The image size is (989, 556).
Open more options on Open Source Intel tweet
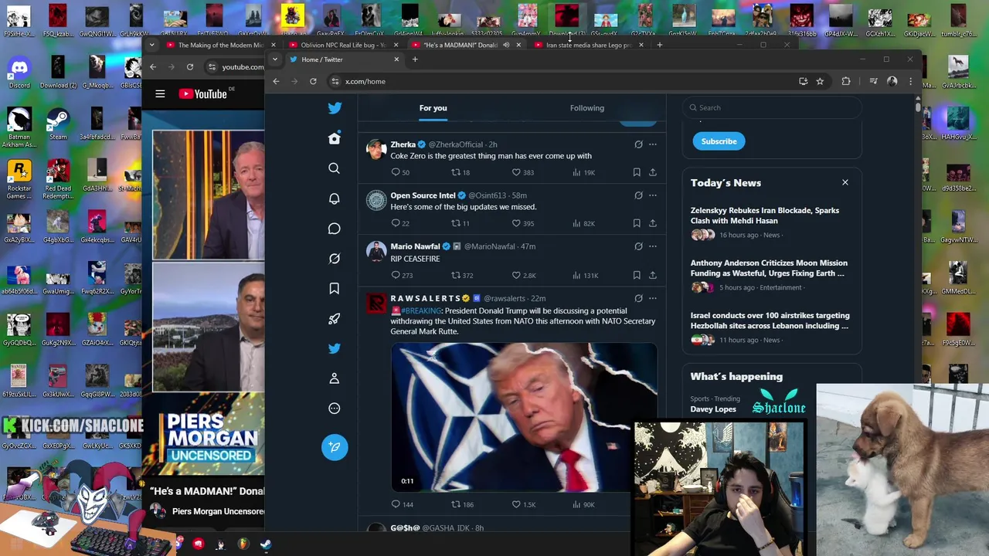(652, 195)
